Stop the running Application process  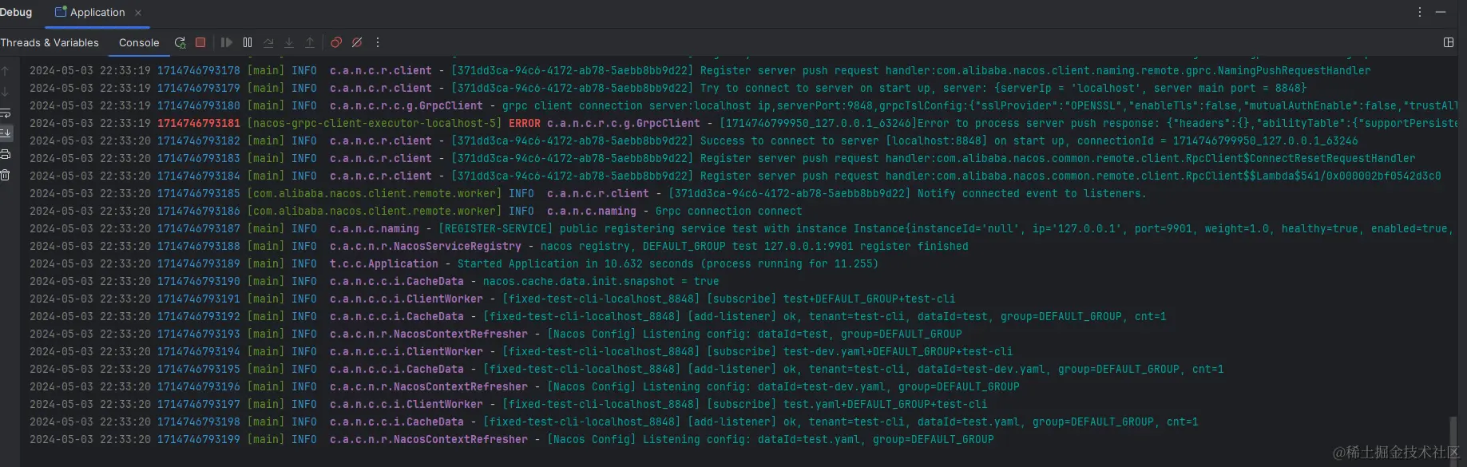click(x=200, y=42)
